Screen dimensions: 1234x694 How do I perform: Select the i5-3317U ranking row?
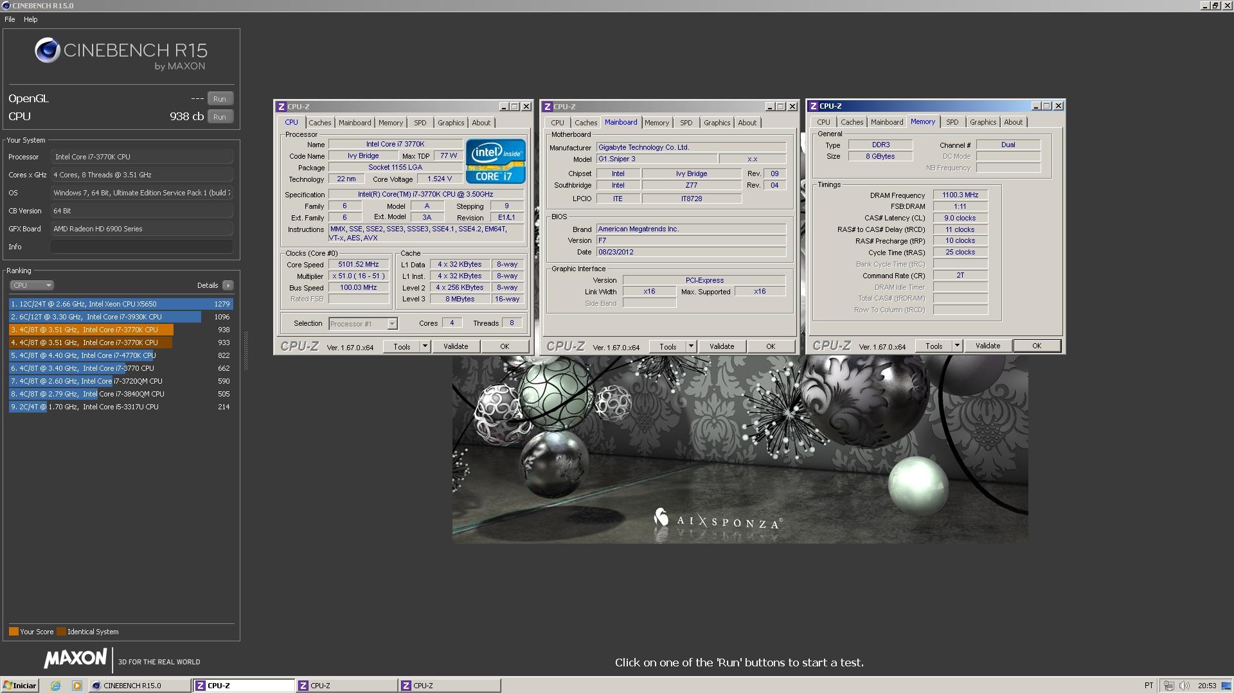pos(121,407)
